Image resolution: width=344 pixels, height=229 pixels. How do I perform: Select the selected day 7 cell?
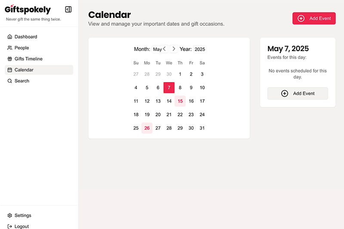click(169, 88)
